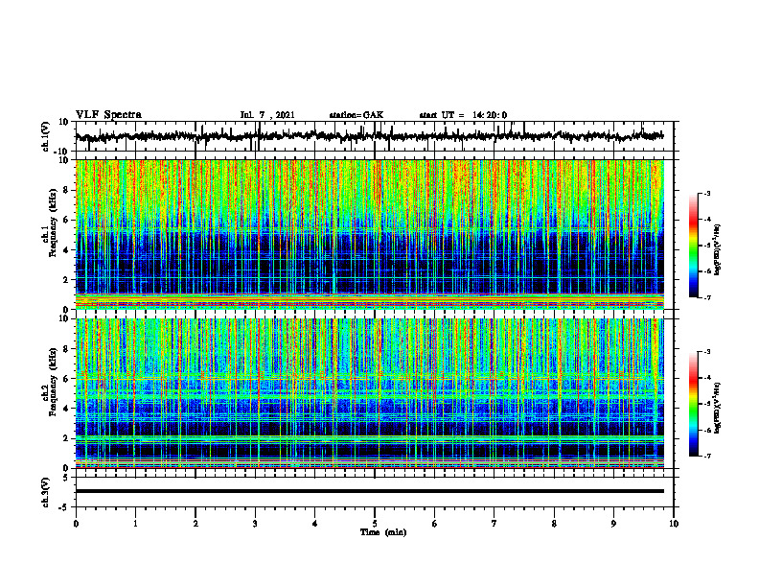This screenshot has height=587, width=759.
Task: Click the ch.2 spectrogram panel
Action: click(369, 393)
